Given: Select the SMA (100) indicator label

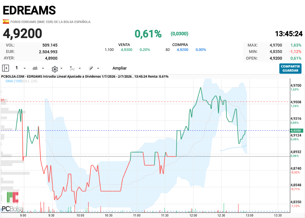Looking at the screenshot, I should 14,81.
